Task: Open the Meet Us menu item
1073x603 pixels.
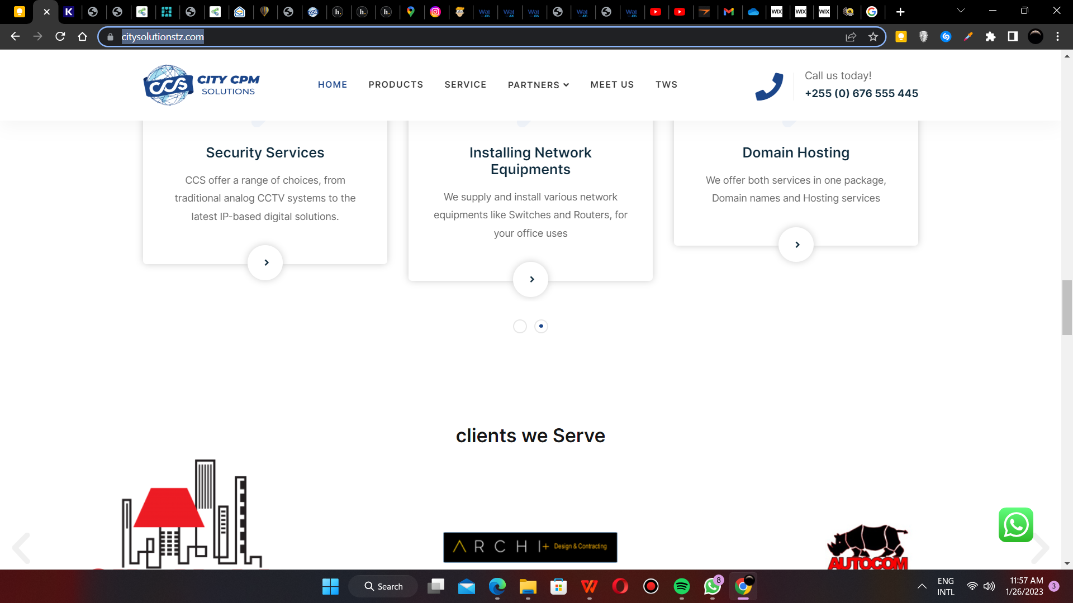Action: click(612, 84)
